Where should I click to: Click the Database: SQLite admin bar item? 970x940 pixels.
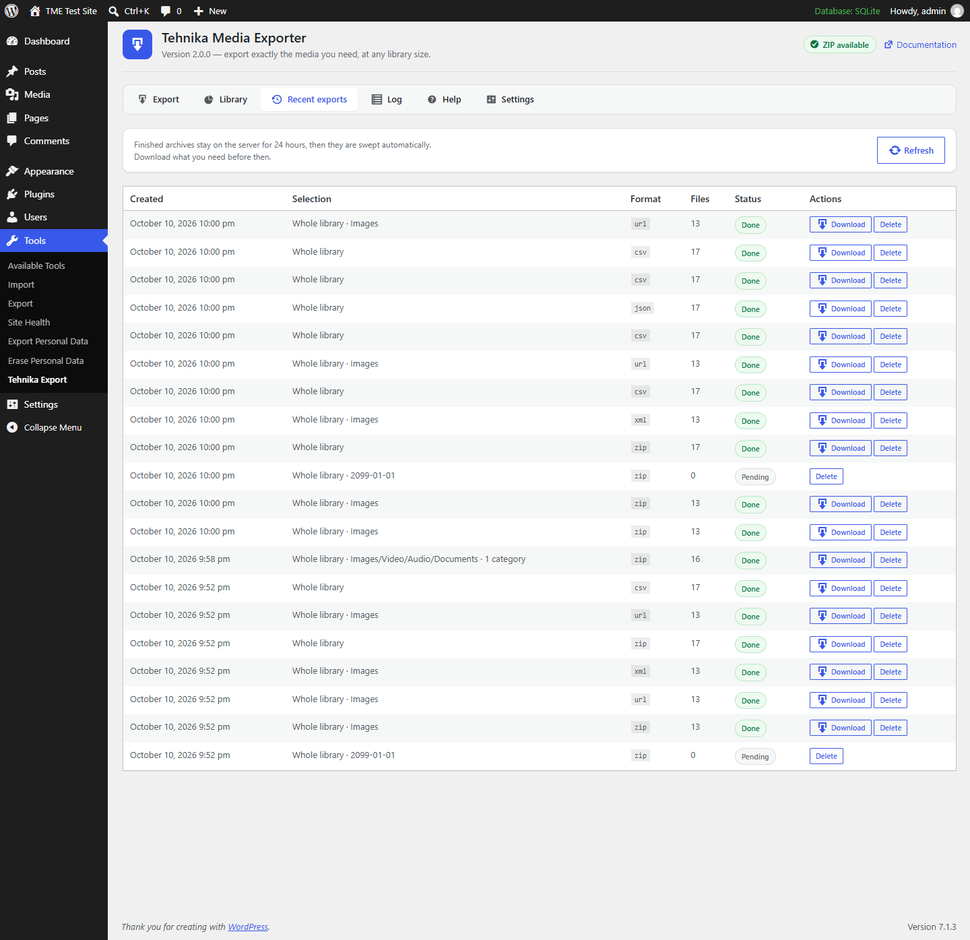[847, 11]
